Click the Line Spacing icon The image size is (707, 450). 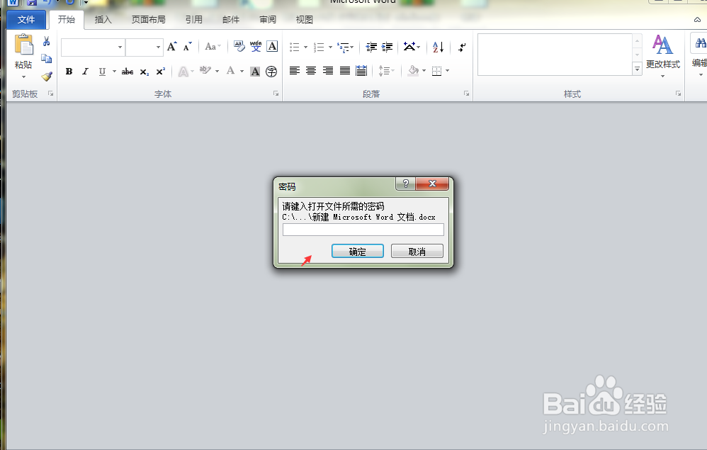pos(384,71)
